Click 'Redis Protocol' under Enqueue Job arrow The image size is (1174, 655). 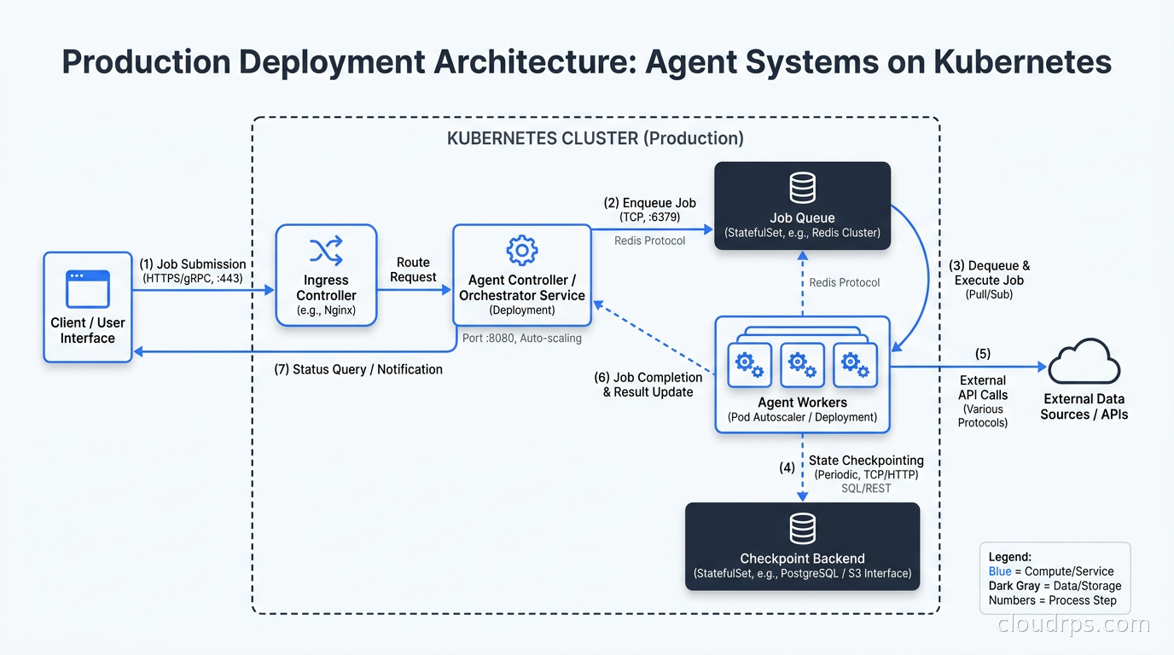tap(649, 241)
